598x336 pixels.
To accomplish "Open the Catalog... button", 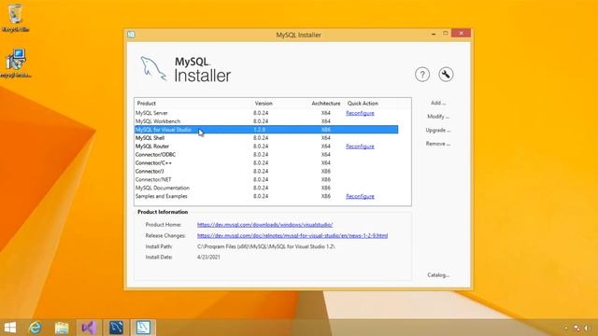I will coord(438,275).
